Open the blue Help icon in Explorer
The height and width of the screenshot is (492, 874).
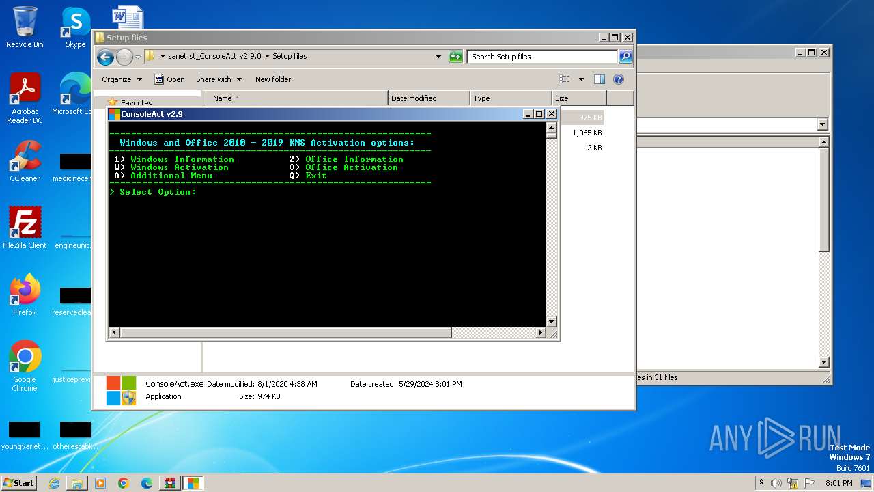coord(619,79)
